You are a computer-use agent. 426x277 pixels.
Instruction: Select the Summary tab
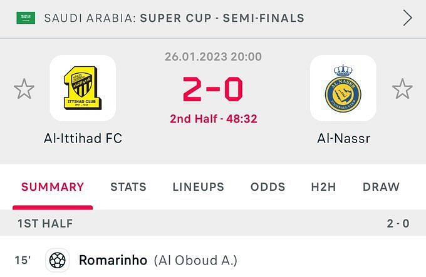tap(53, 187)
